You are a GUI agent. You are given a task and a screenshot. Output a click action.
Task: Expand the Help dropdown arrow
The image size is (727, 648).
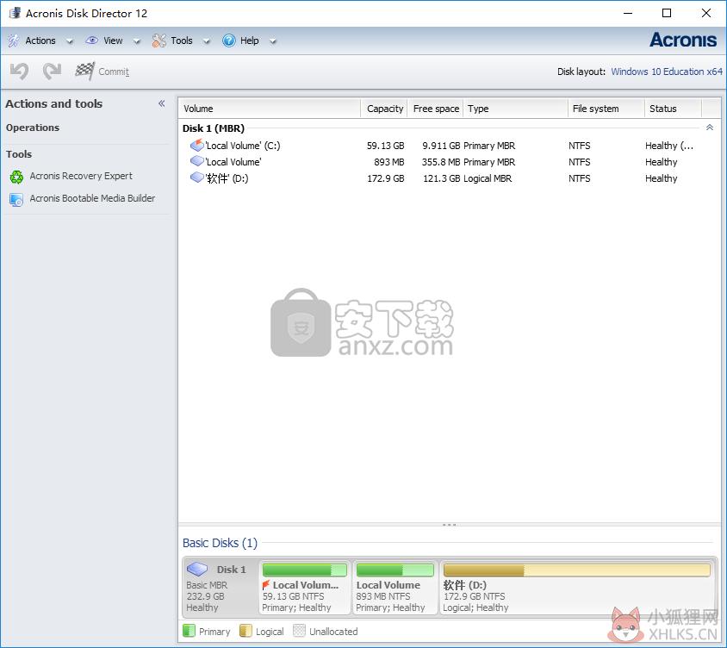pos(273,41)
